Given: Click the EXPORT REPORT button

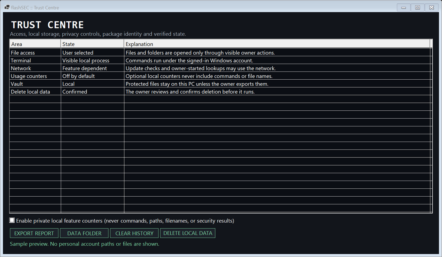Looking at the screenshot, I should (x=34, y=233).
